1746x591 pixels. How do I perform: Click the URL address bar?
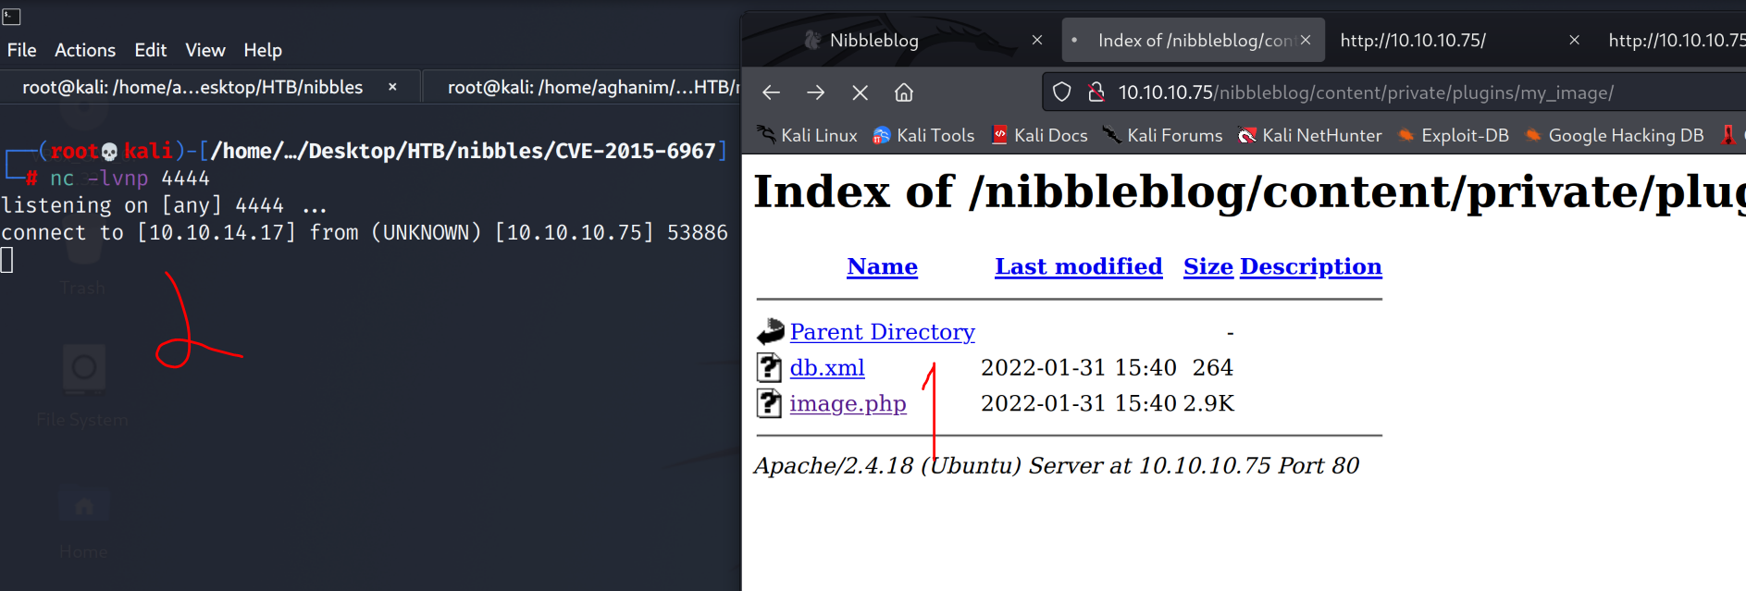point(1388,92)
